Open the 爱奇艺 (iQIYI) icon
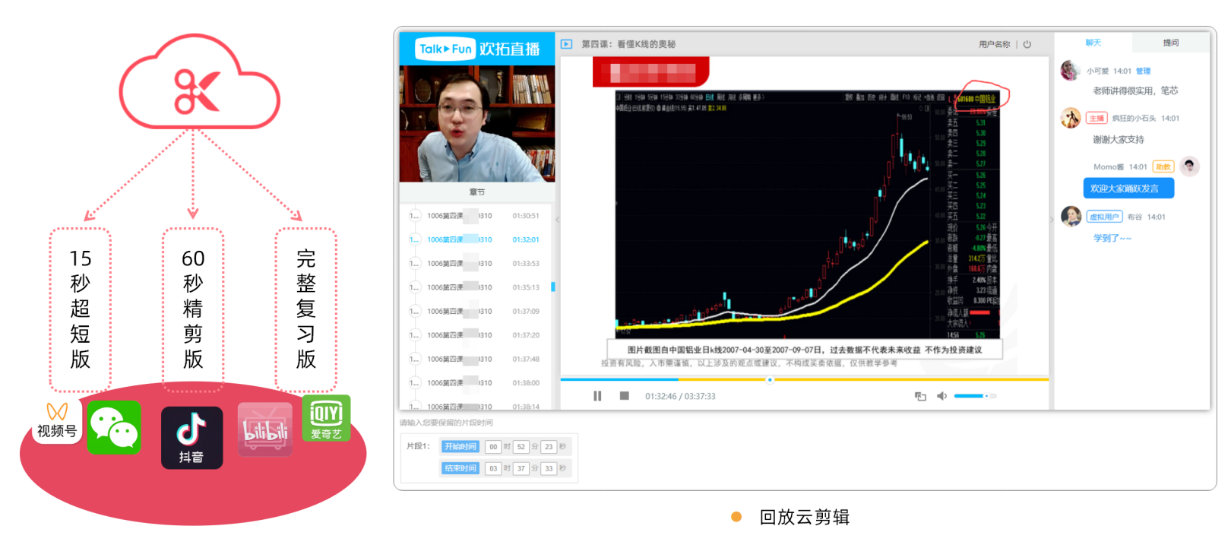This screenshot has width=1231, height=545. (326, 418)
